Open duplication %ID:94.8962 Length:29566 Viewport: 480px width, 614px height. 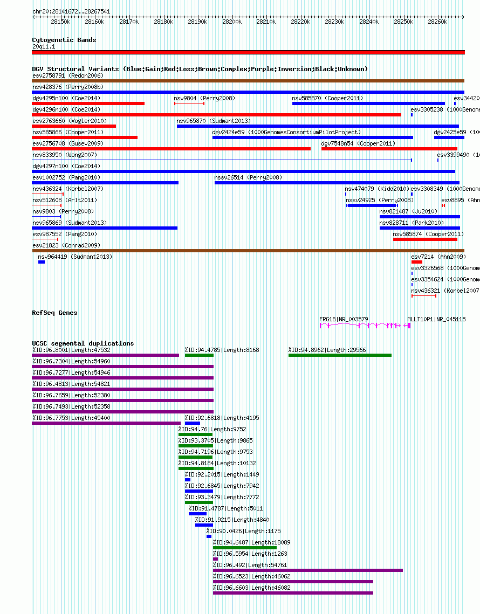(340, 356)
